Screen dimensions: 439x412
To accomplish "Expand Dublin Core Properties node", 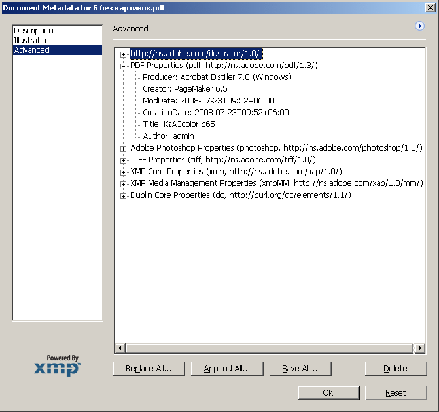I will coord(123,196).
